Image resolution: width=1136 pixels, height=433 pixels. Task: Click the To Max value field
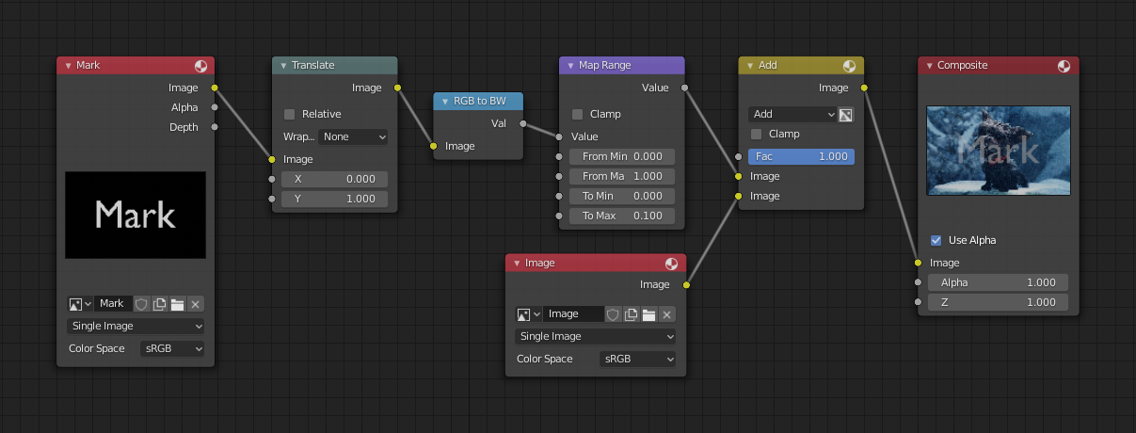point(622,216)
